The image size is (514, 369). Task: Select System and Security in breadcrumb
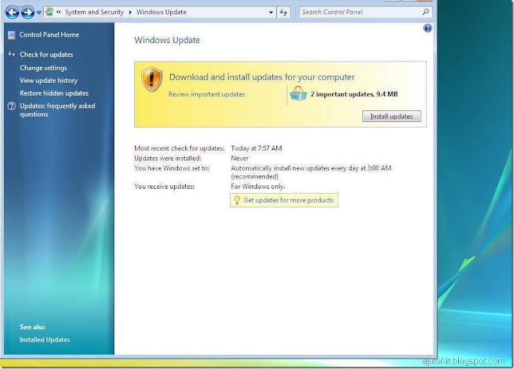(94, 12)
